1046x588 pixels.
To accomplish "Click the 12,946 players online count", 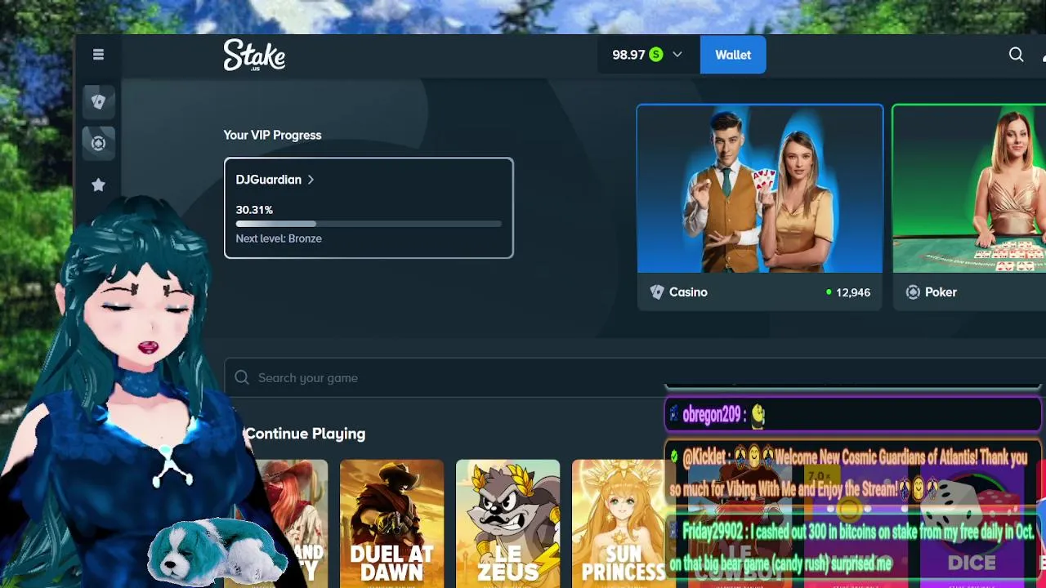I will (852, 292).
